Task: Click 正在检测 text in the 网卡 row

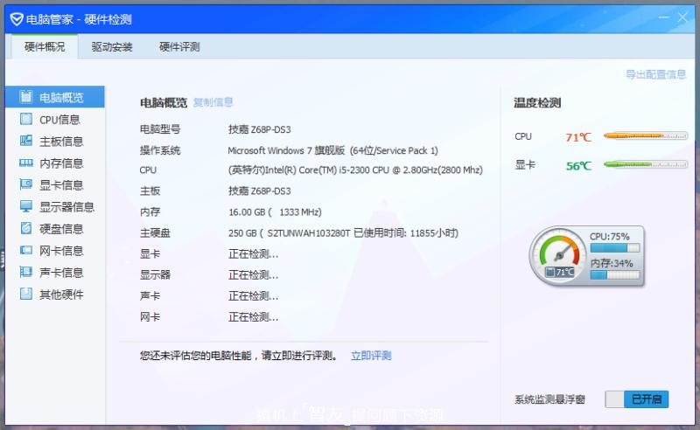Action: click(x=253, y=317)
